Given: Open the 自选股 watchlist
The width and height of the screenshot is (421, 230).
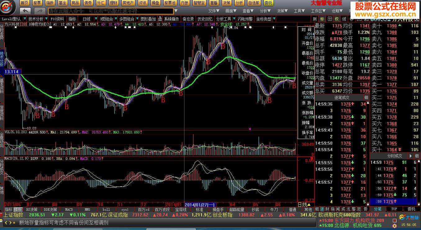Looking at the screenshot, I should 254,3.
